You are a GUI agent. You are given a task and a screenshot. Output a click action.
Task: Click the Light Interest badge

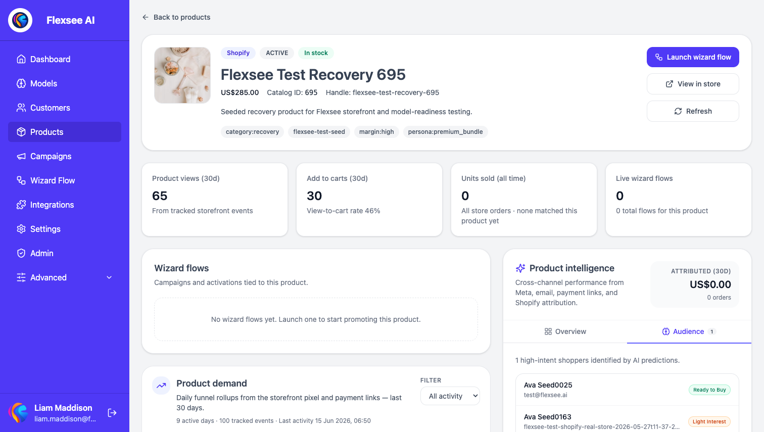coord(709,422)
